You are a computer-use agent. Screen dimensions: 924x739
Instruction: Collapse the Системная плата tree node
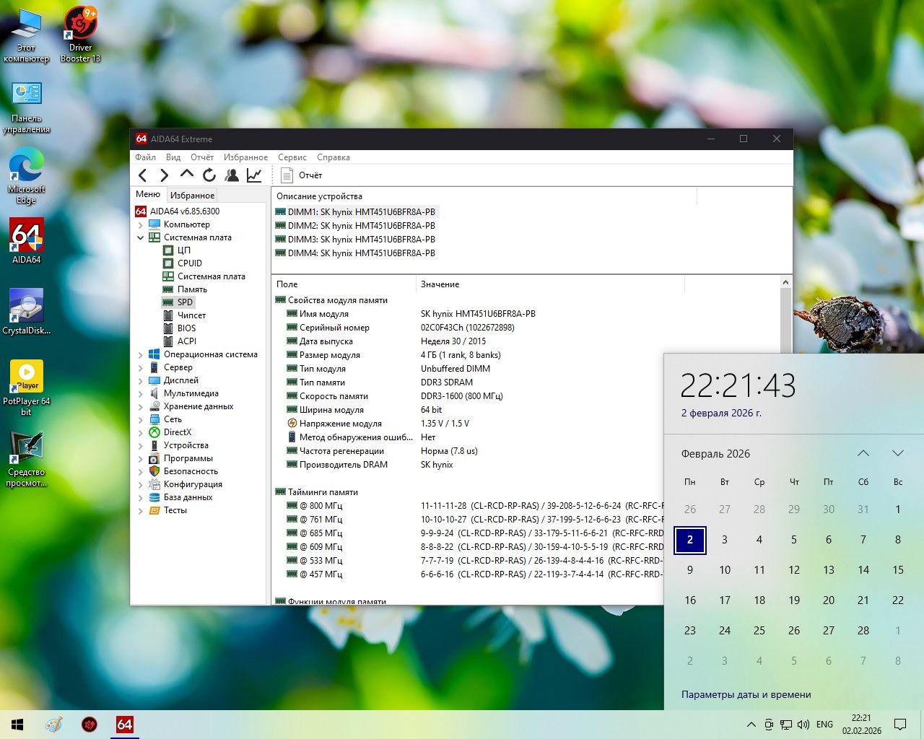click(141, 237)
